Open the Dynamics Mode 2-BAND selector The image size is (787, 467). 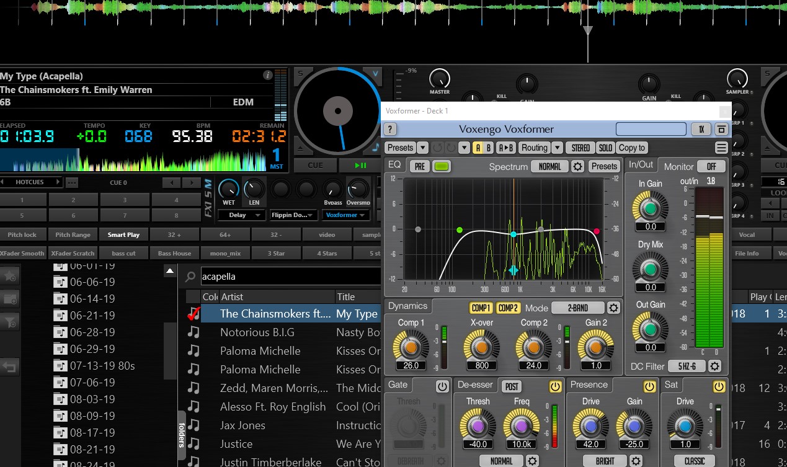[578, 308]
